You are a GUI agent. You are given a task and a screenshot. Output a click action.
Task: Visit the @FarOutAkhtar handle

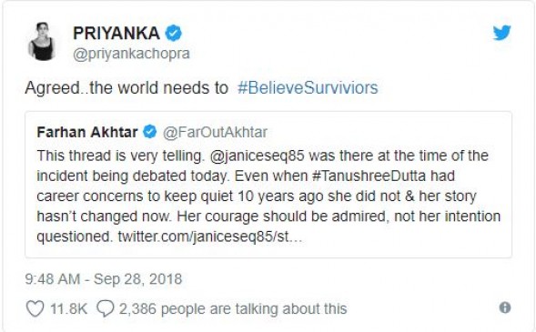click(215, 133)
